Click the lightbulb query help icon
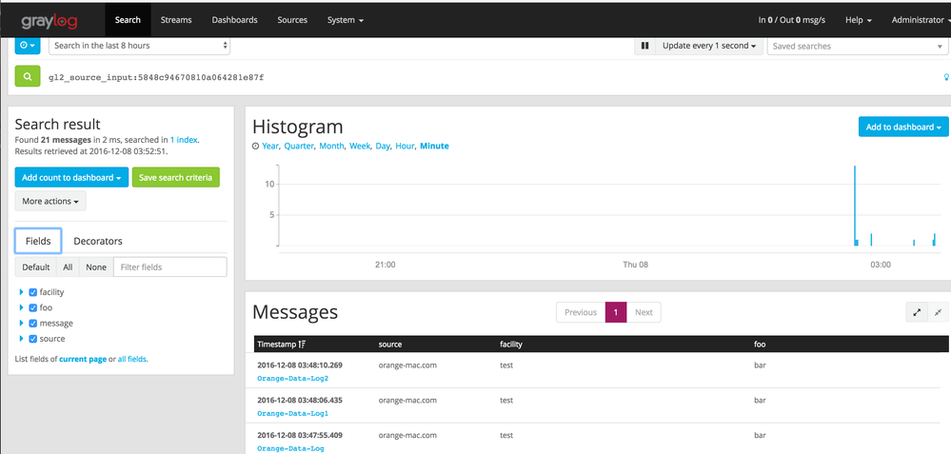Screen dimensions: 951x454 click(x=946, y=77)
